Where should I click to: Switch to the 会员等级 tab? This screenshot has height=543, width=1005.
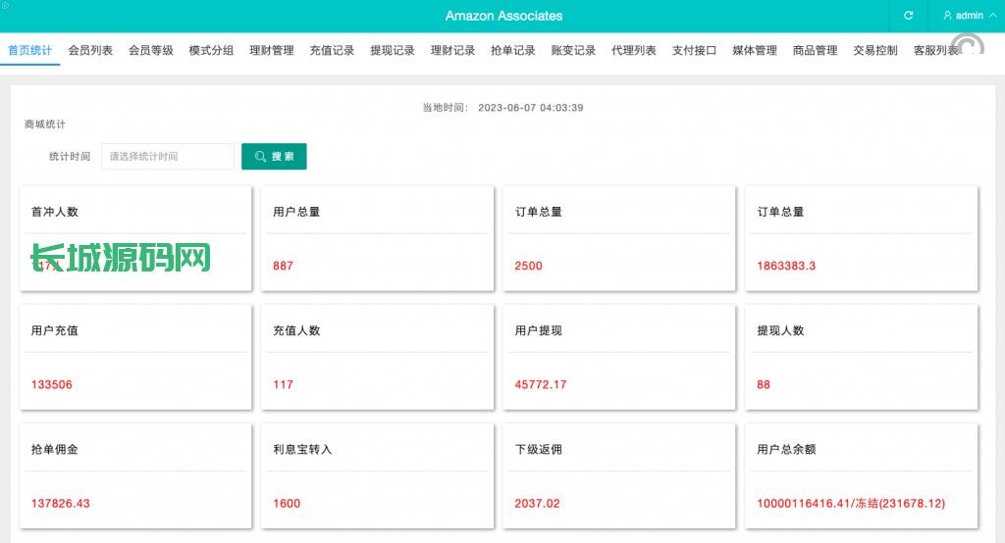pos(150,51)
